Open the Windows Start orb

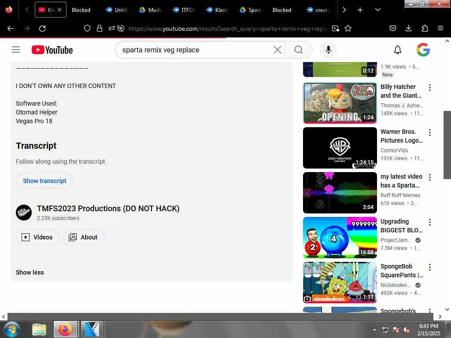11,329
